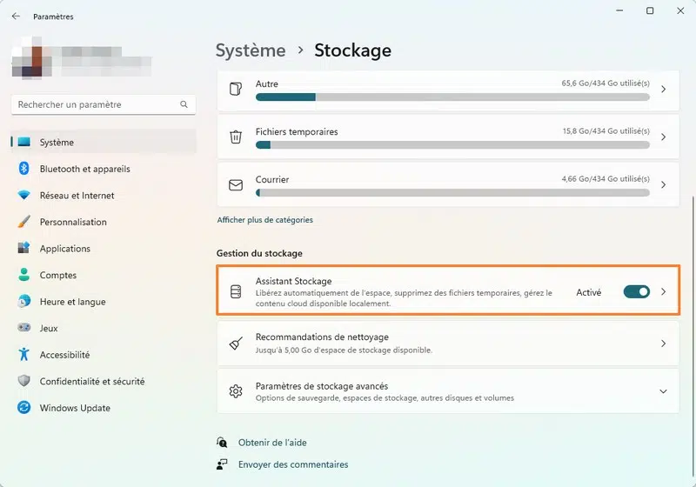The height and width of the screenshot is (487, 696).
Task: Click the Jeux gamepad icon
Action: click(x=24, y=329)
